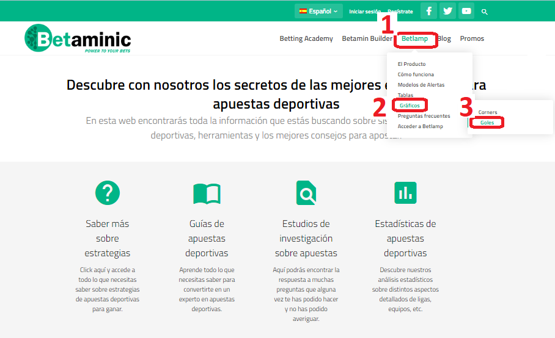This screenshot has width=555, height=338.
Task: Open the Betlamp menu
Action: tap(414, 38)
